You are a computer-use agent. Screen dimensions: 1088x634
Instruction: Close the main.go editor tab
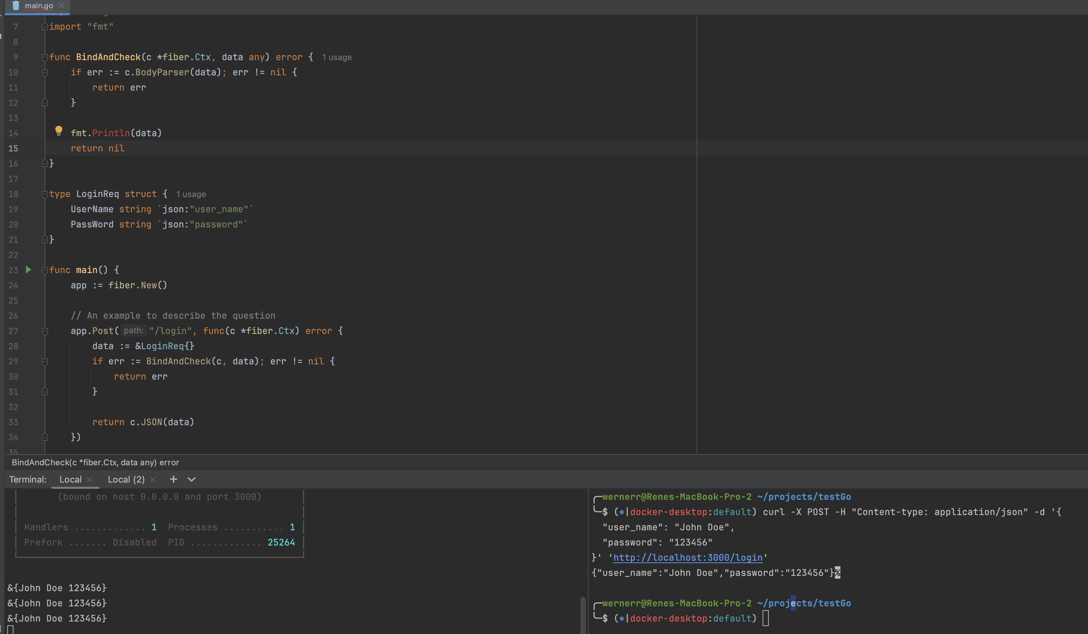pyautogui.click(x=62, y=6)
